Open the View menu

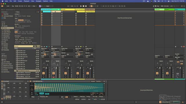33,1
